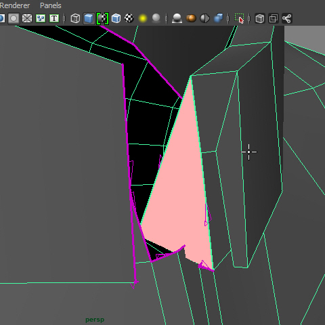
Task: Collapse toolbar section handle before Isolate Select
Action: [x=228, y=18]
